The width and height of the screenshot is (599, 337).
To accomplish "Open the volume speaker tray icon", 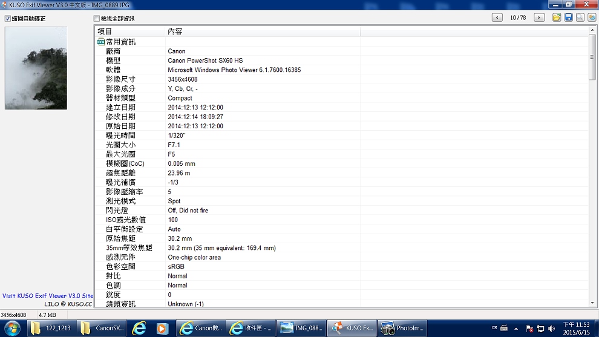I will coord(551,329).
